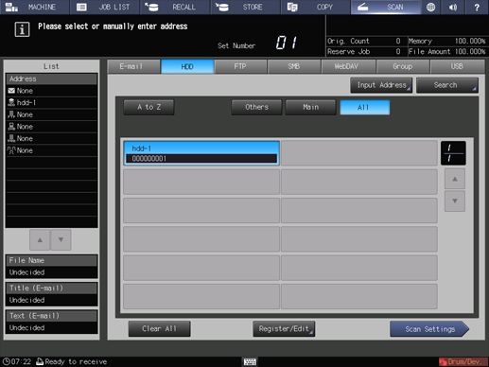Viewport: 489px width, 367px height.
Task: Open the Search popup button
Action: point(447,85)
